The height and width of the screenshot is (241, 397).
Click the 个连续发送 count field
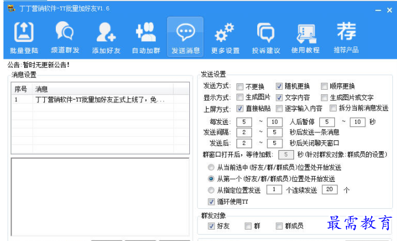pyautogui.click(x=330, y=189)
